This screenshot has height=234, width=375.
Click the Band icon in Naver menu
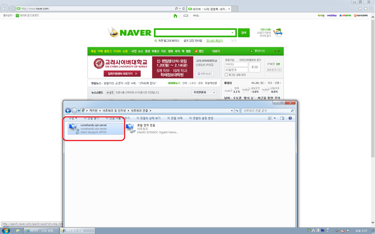(x=196, y=51)
